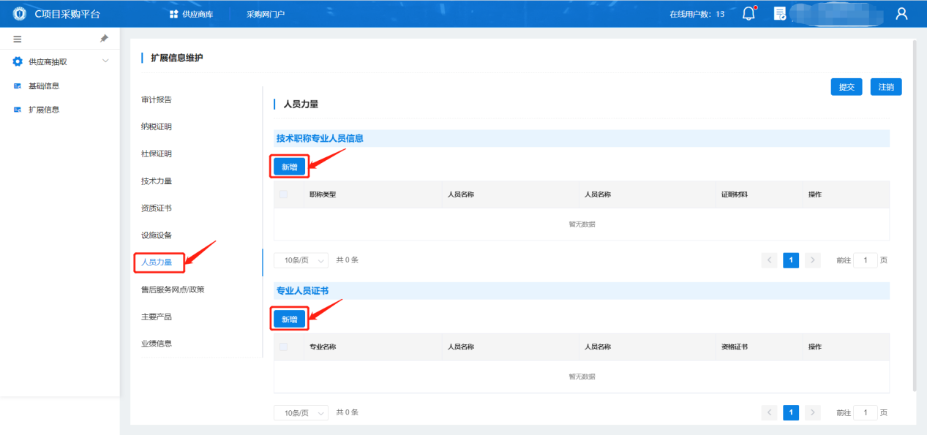Viewport: 927px width, 435px height.
Task: Click the document task icon in header
Action: (780, 13)
